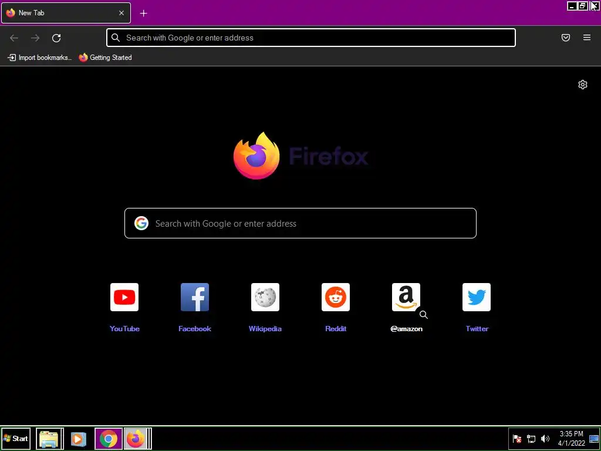Focus the address bar field
Image resolution: width=601 pixels, height=451 pixels.
pyautogui.click(x=311, y=38)
